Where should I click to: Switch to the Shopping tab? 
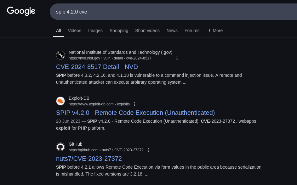[x=119, y=31]
